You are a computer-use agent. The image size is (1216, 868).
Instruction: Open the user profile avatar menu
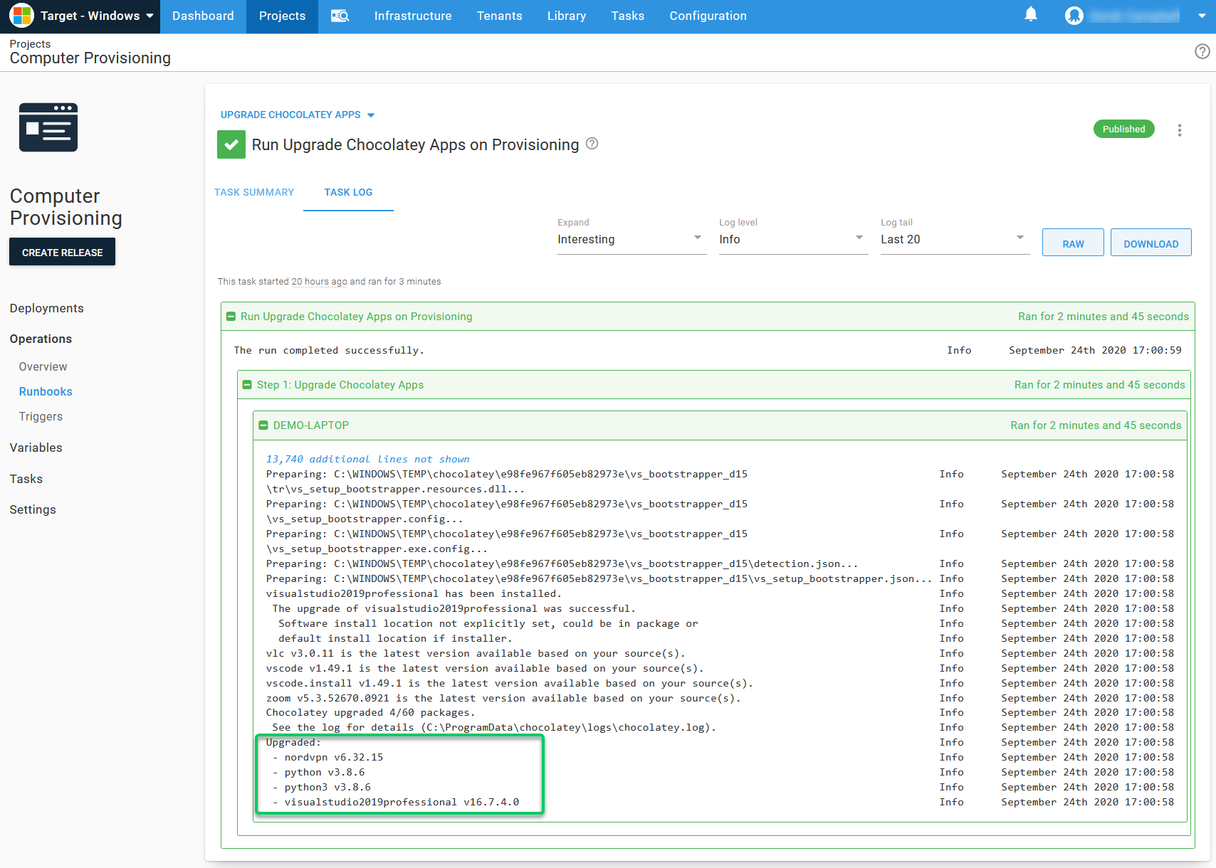[1074, 16]
